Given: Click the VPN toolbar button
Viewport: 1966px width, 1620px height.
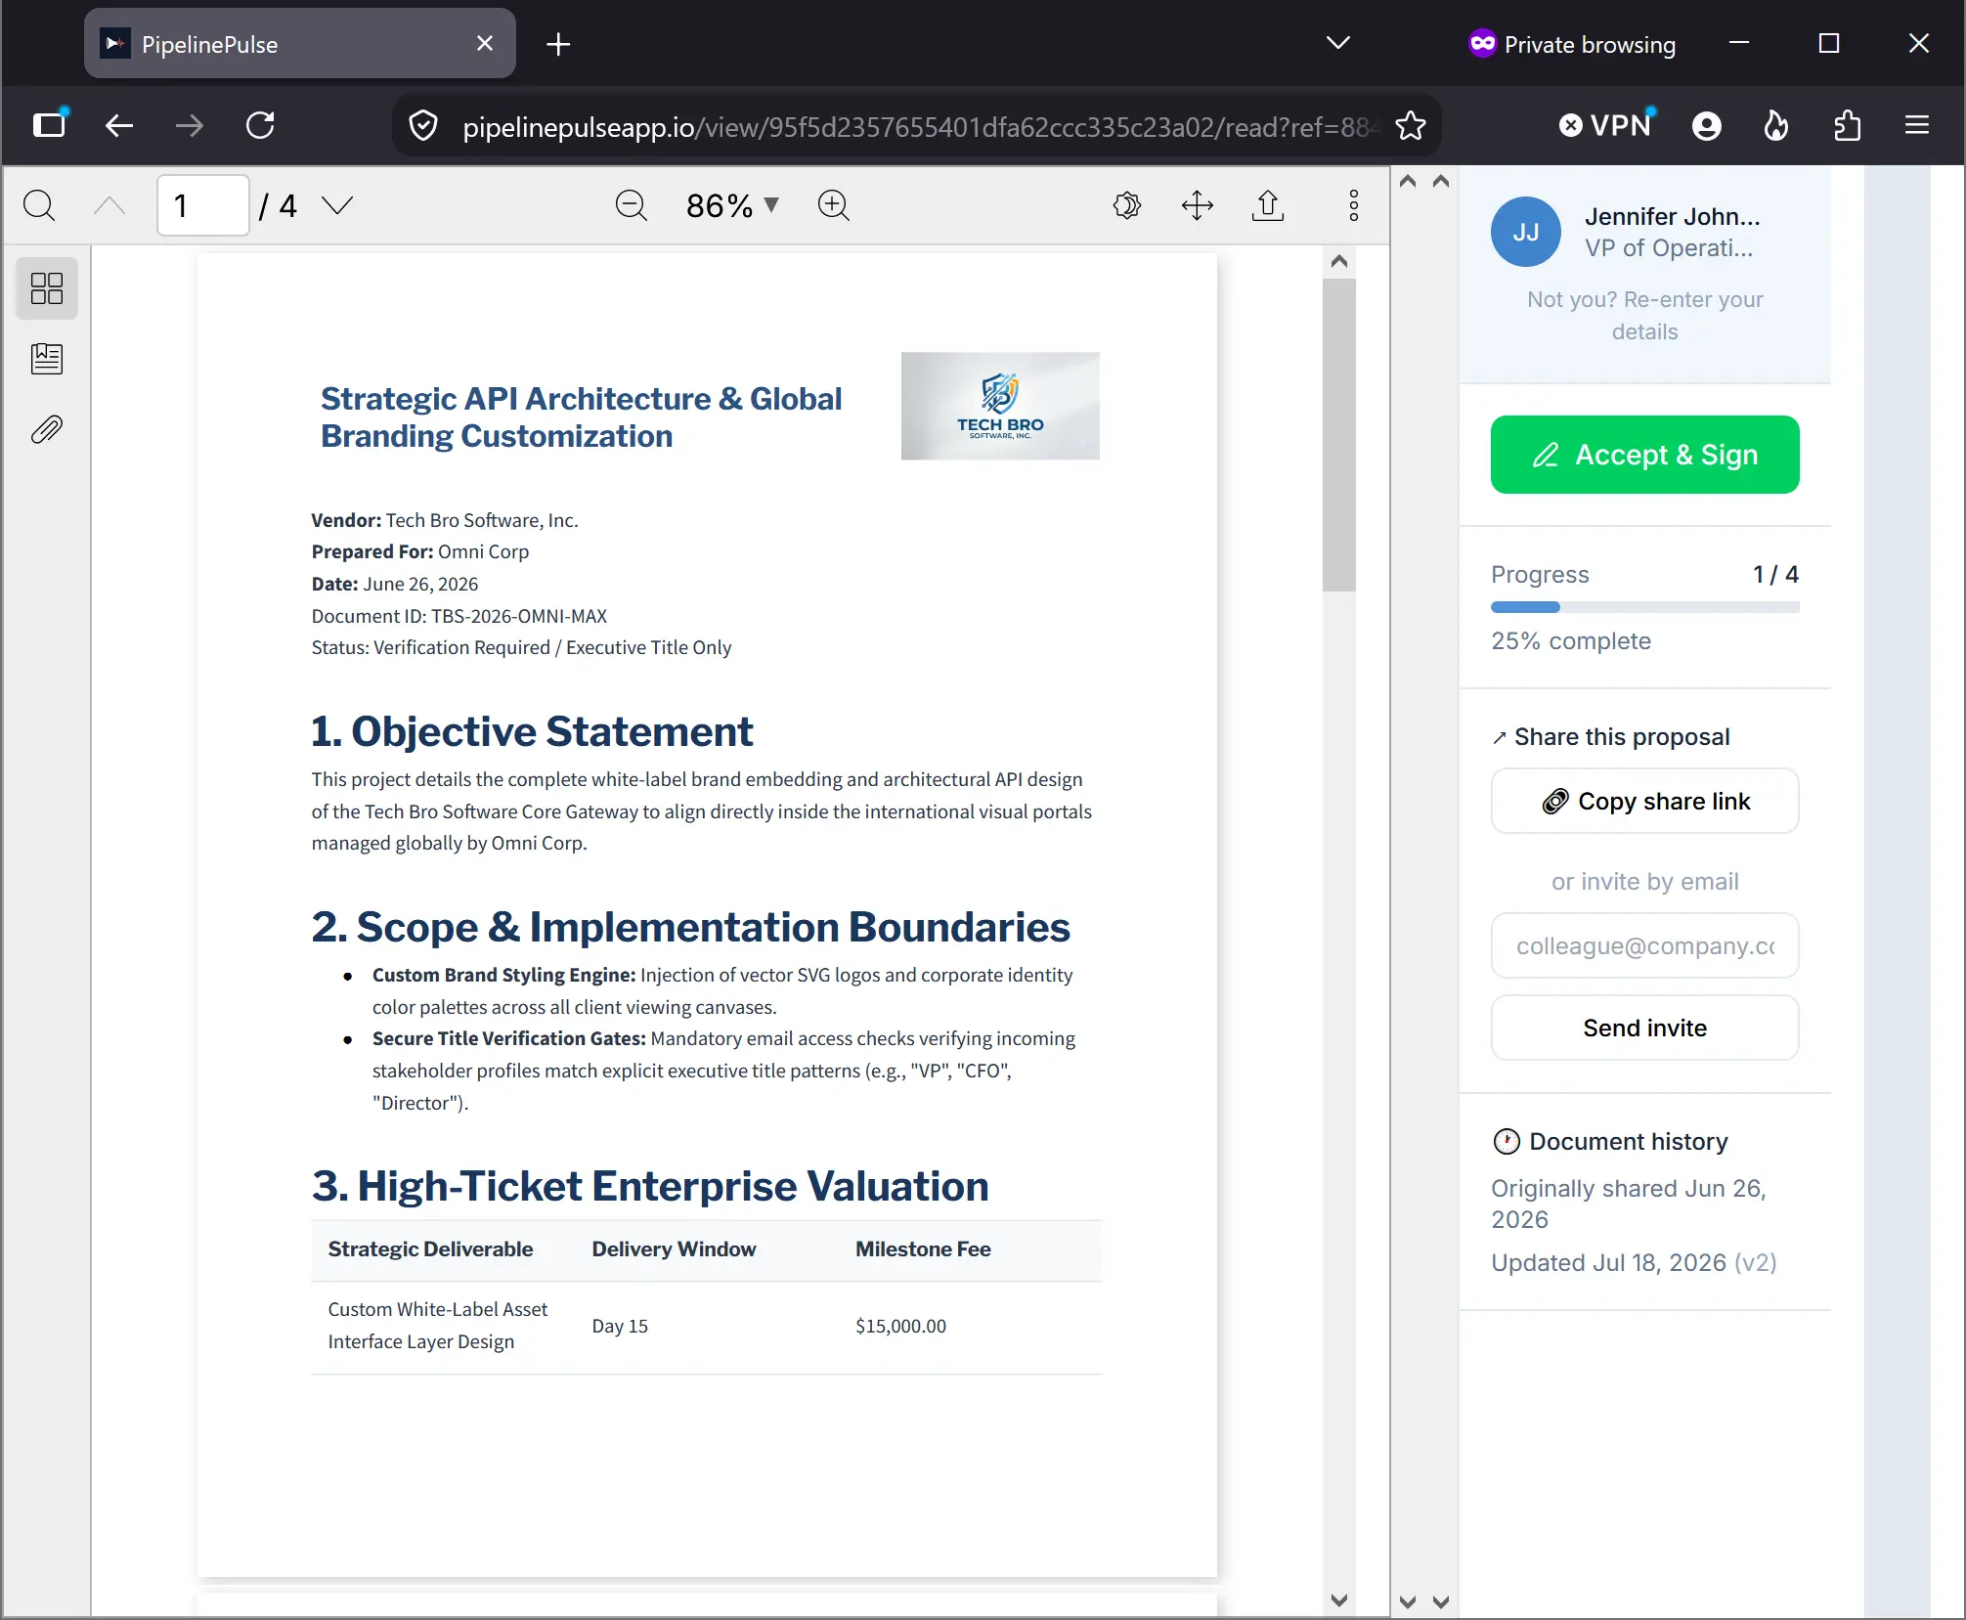Looking at the screenshot, I should (x=1606, y=125).
